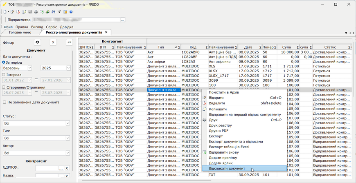Open the Файл menu
The image size is (356, 183).
tap(8, 27)
